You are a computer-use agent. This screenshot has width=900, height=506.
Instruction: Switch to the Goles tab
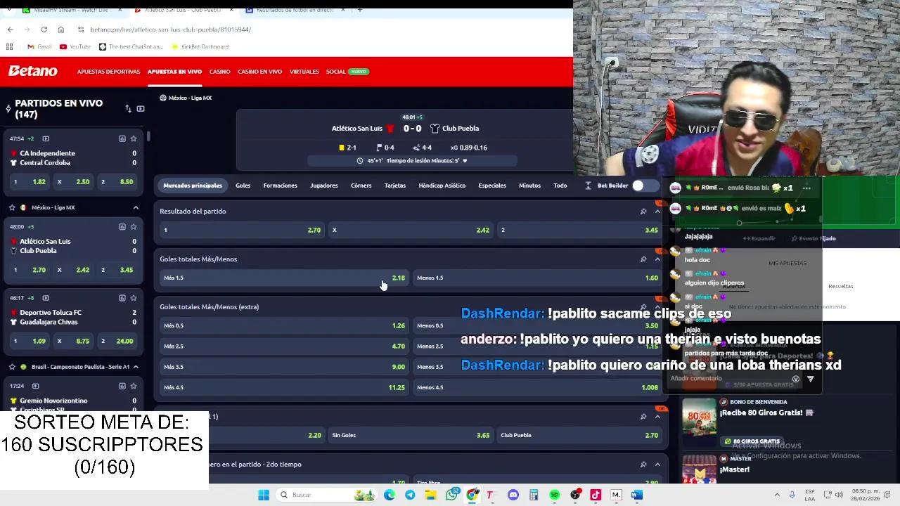(x=243, y=186)
